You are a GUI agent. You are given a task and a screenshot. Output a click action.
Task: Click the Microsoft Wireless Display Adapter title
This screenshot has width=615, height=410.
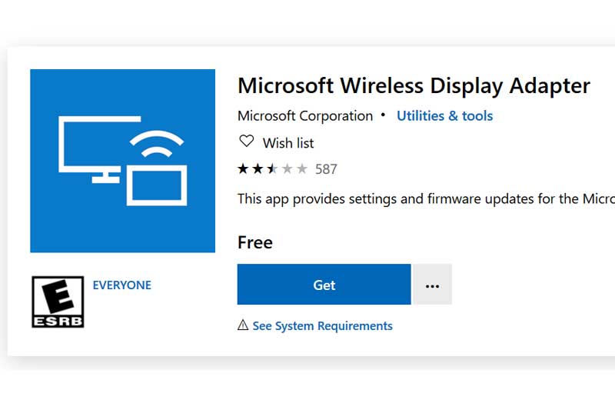point(414,85)
